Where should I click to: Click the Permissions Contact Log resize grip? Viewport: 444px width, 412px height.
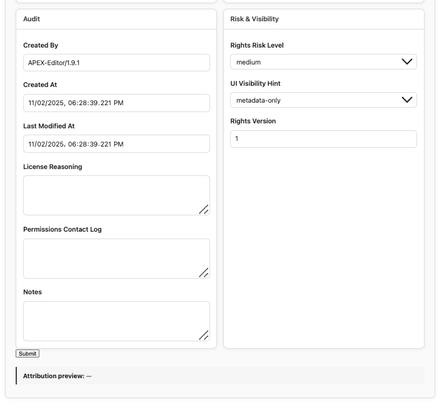[x=204, y=272]
